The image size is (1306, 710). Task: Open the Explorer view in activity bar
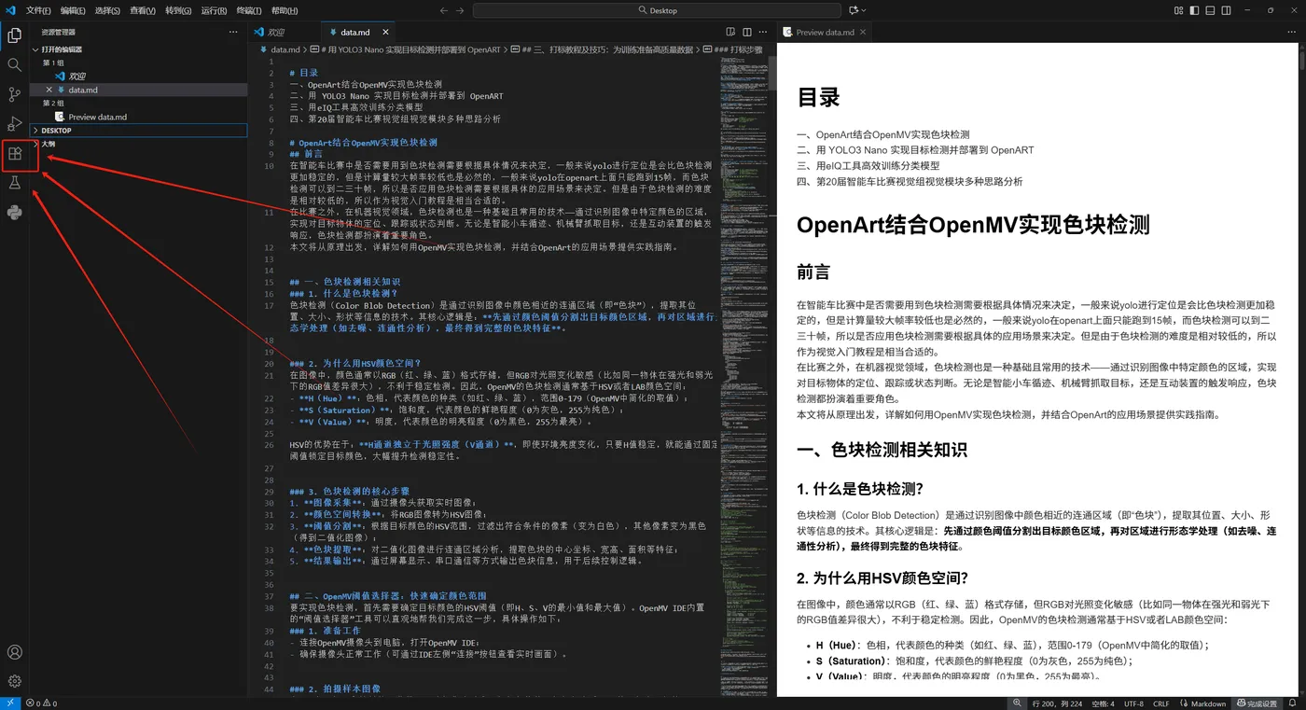(x=14, y=36)
